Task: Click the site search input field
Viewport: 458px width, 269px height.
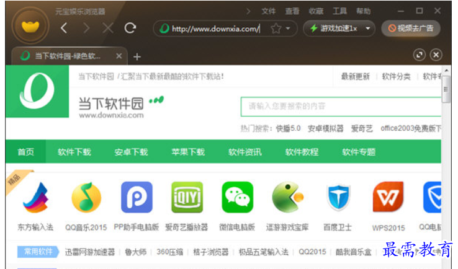Action: pyautogui.click(x=340, y=107)
